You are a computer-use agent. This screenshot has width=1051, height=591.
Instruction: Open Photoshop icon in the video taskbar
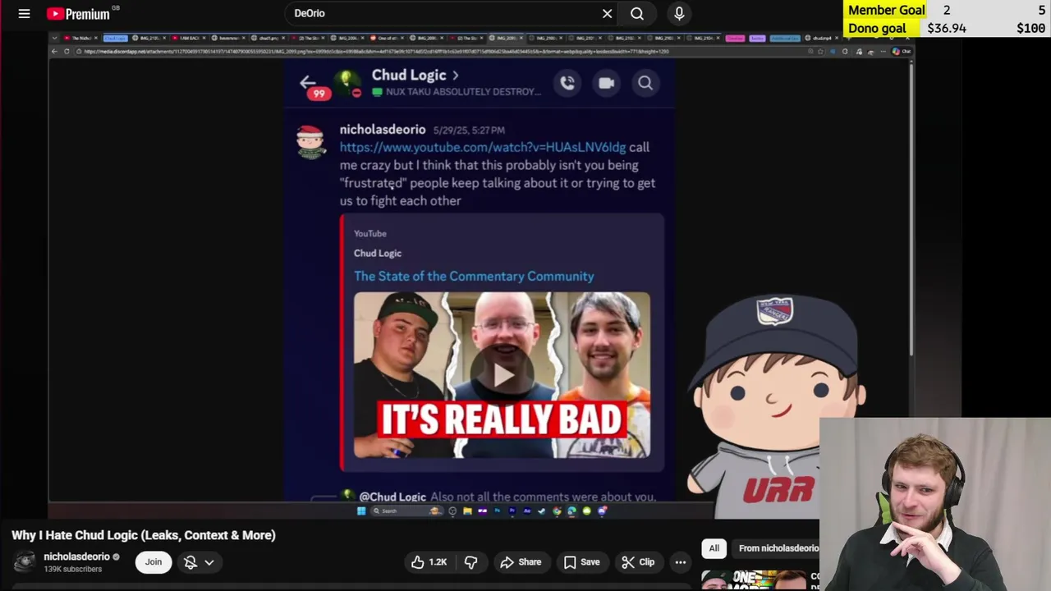coord(498,511)
